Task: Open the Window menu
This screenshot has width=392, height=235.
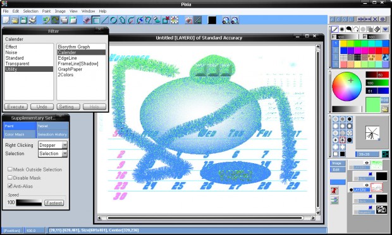Action: [88, 11]
